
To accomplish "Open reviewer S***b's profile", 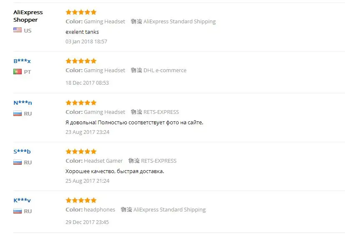I will (x=22, y=151).
